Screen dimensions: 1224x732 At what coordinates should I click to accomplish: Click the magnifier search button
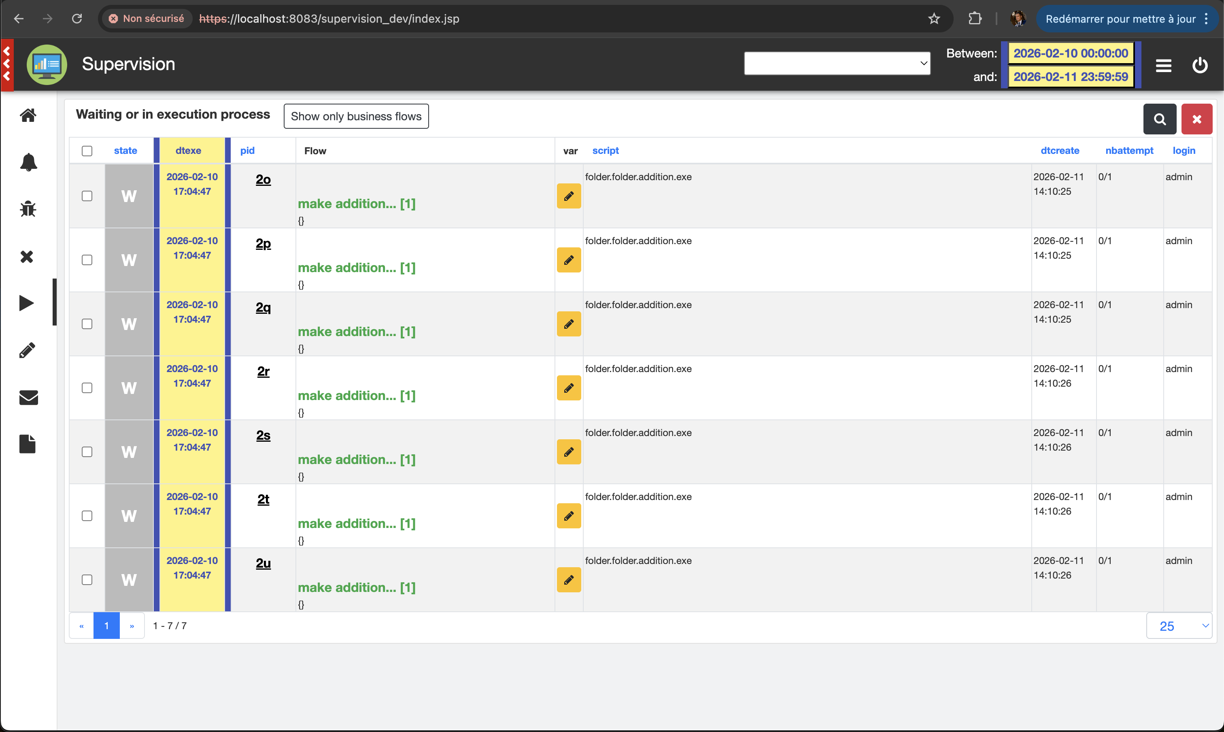1159,119
